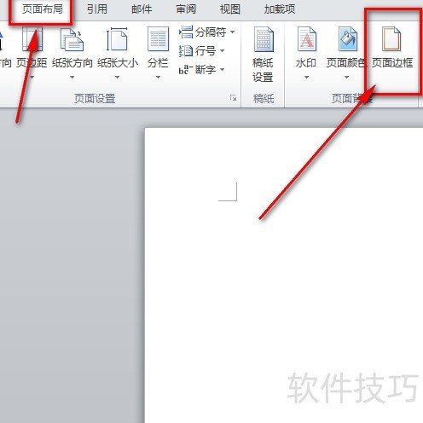The height and width of the screenshot is (423, 423).
Task: Switch to the 引用 tab
Action: click(97, 9)
